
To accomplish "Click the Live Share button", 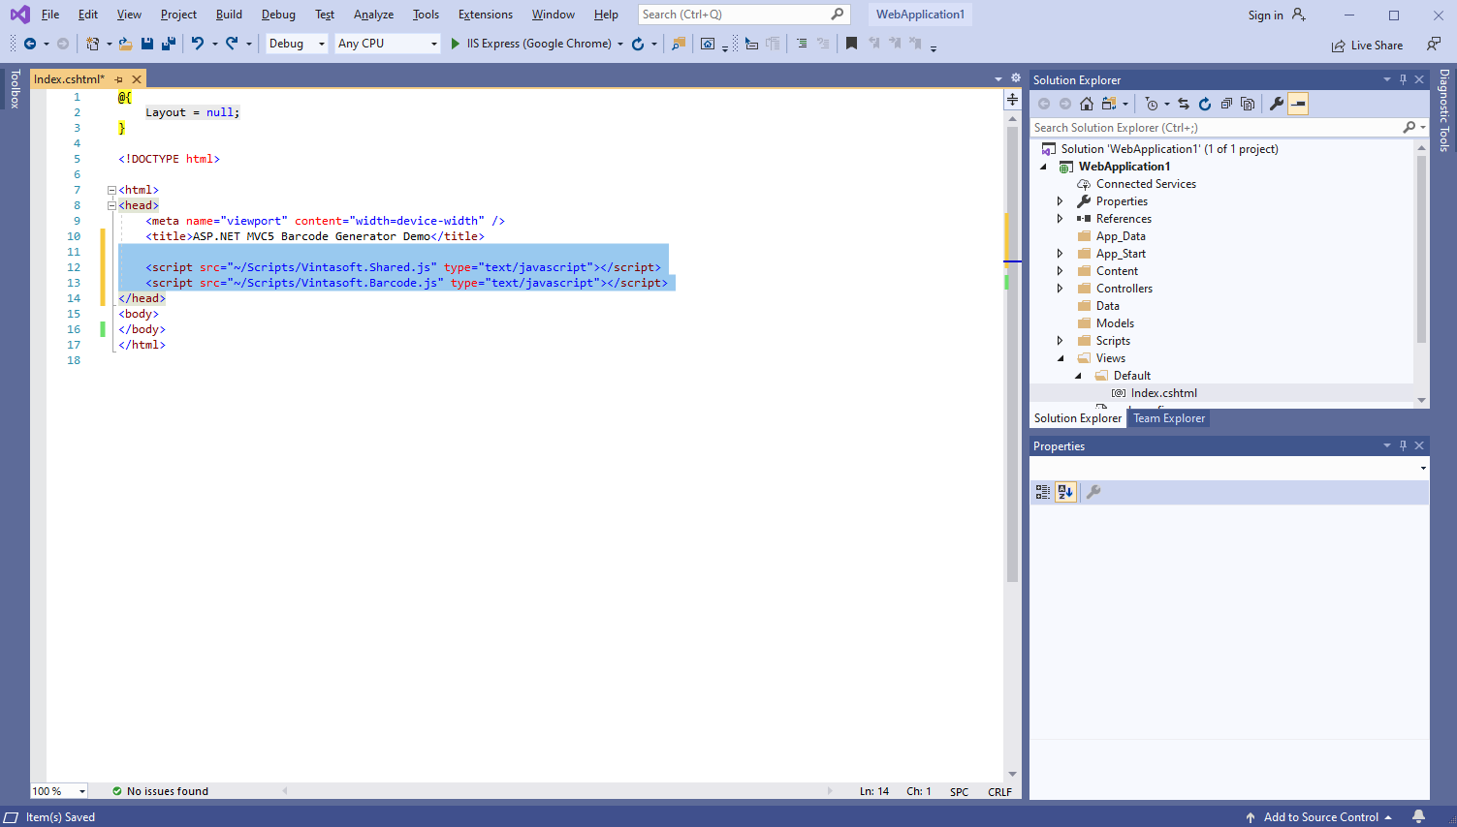I will [x=1367, y=46].
